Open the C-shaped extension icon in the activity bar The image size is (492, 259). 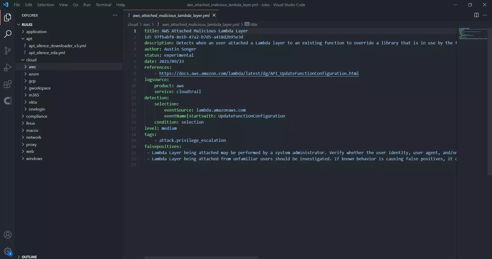pos(8,101)
